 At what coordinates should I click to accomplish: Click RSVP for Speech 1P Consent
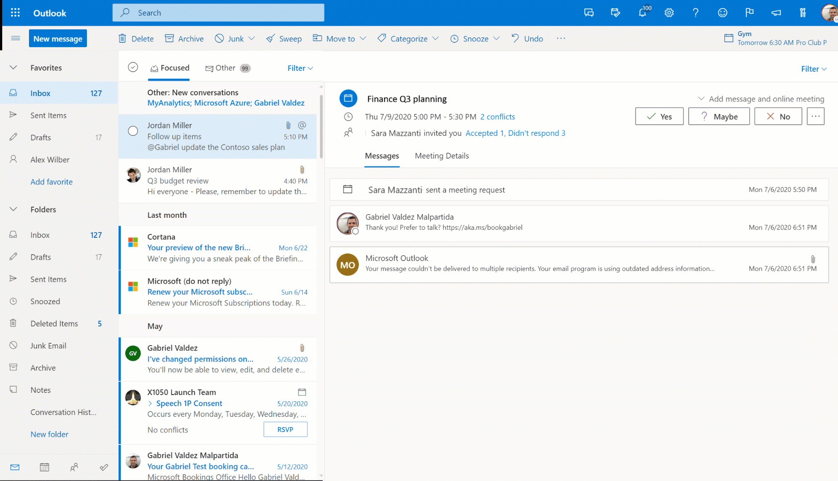click(x=285, y=429)
